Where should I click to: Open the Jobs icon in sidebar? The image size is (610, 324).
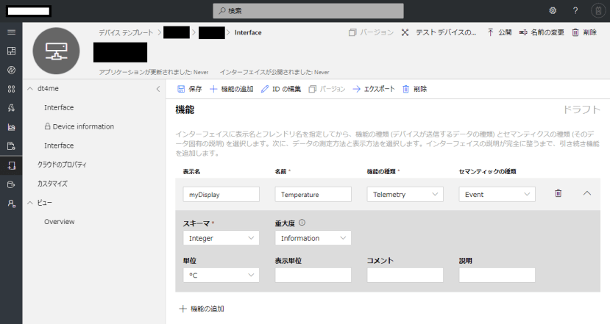[x=11, y=146]
